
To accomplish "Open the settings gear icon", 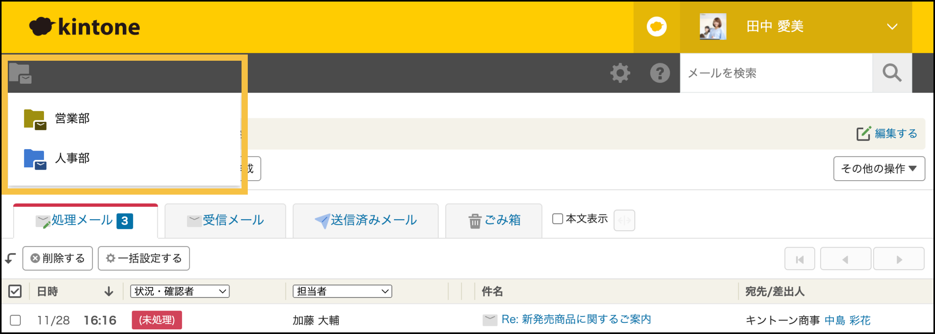I will pos(620,73).
